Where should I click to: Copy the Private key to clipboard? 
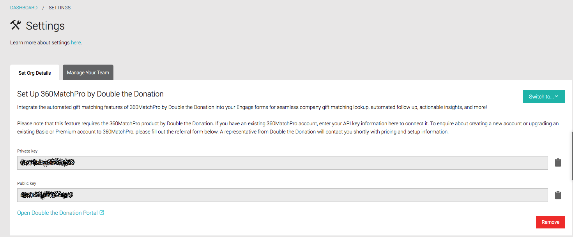(558, 163)
